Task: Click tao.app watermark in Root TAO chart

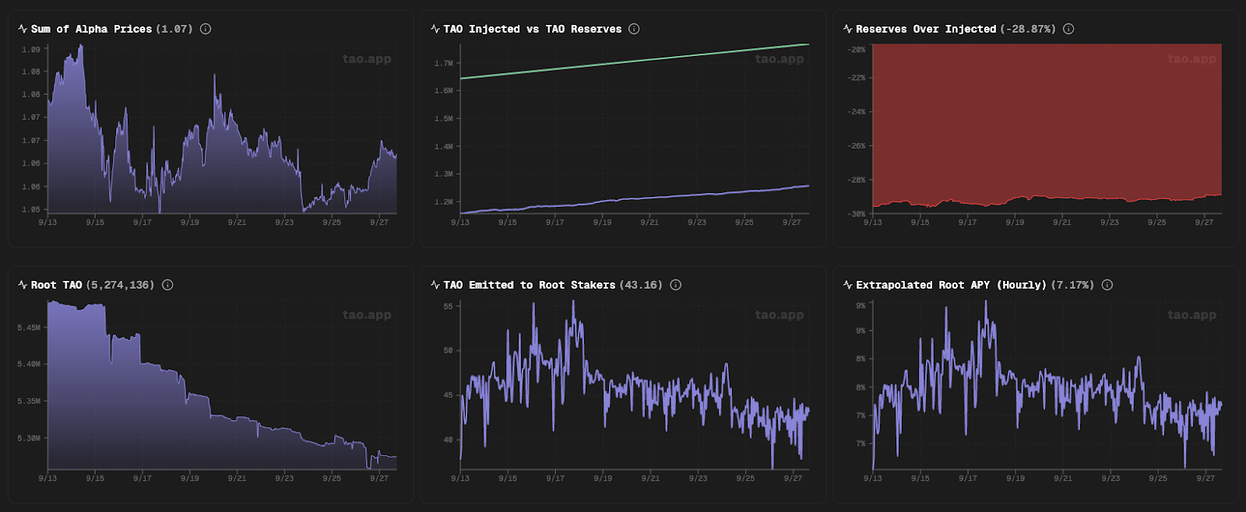Action: click(x=367, y=315)
